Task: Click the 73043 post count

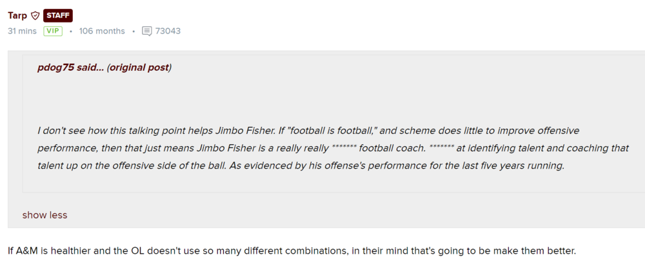Action: coord(168,31)
